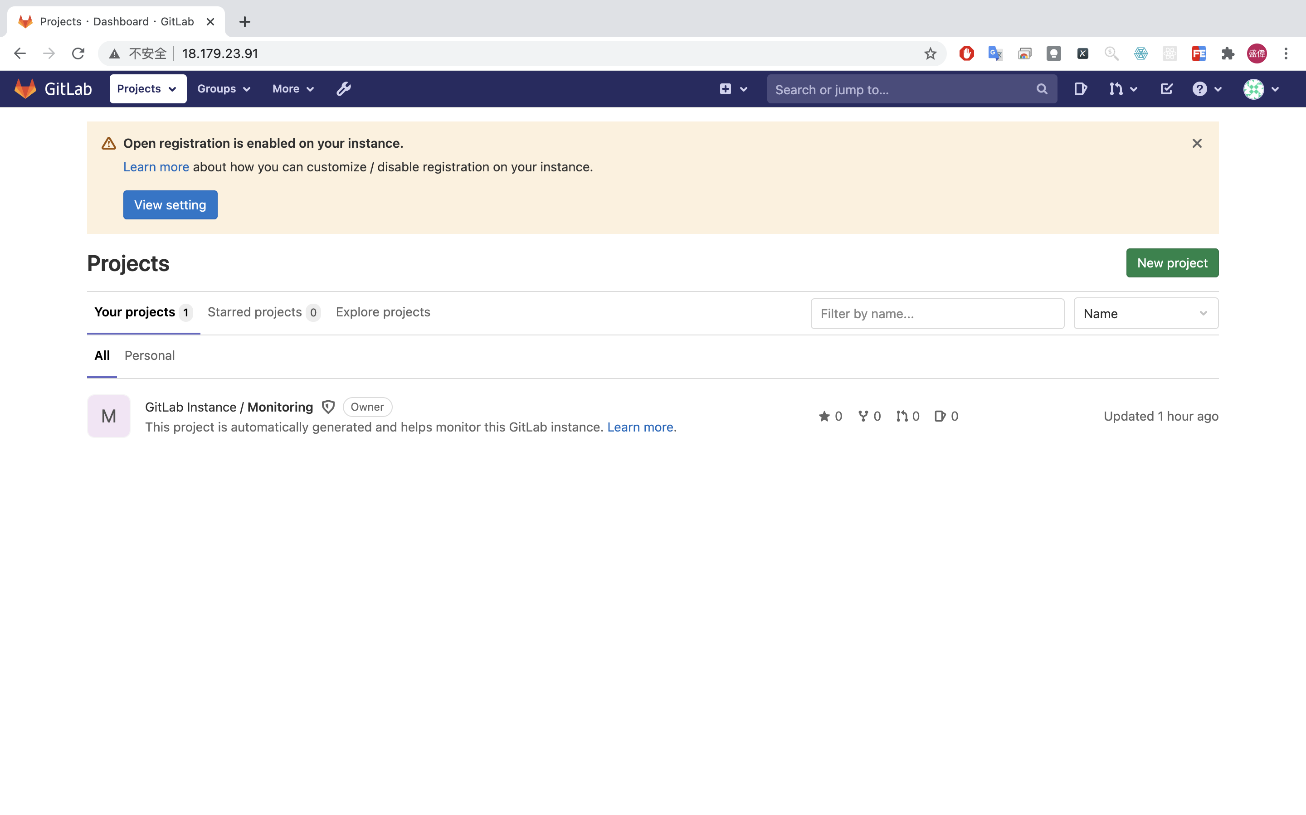This screenshot has width=1306, height=815.
Task: Dismiss the open registration warning banner
Action: coord(1197,143)
